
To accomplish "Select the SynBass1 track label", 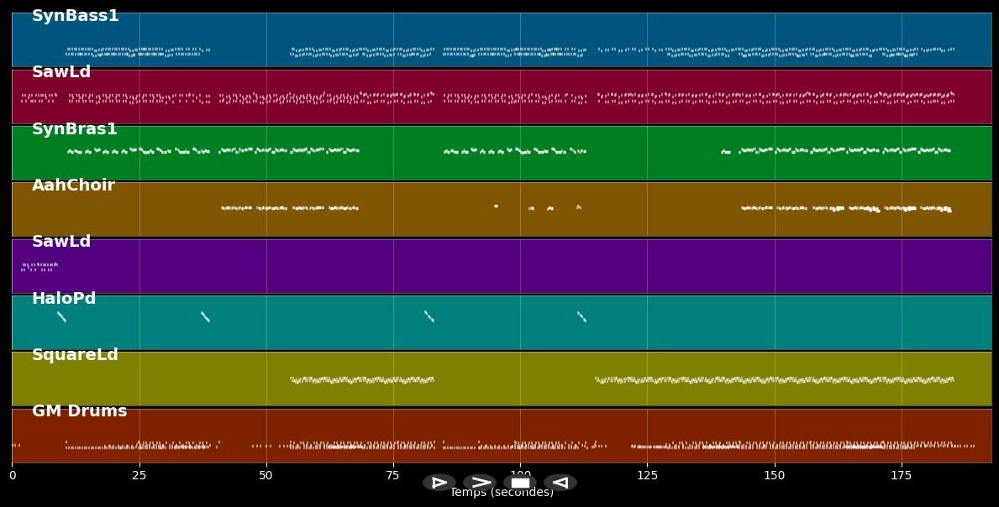I will pos(75,16).
